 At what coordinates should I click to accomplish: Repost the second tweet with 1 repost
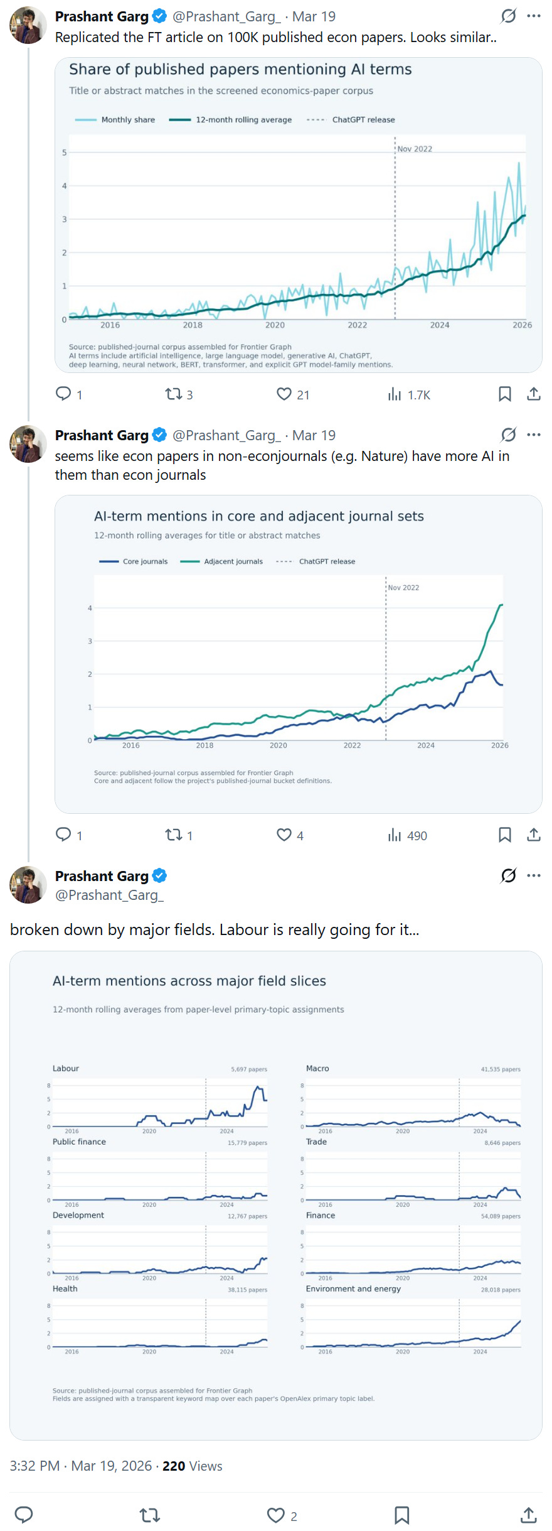(173, 835)
